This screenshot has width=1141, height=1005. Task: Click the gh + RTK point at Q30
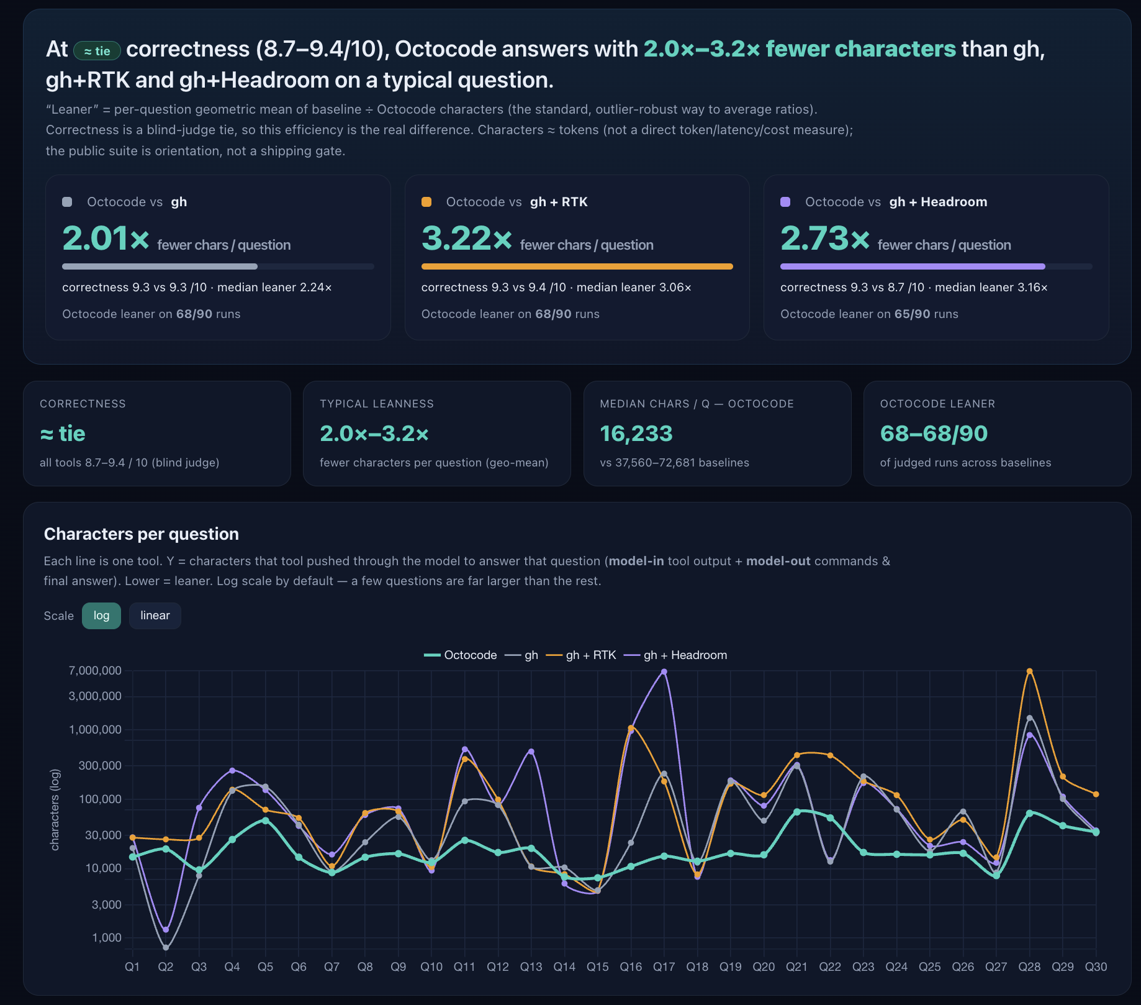[1096, 794]
